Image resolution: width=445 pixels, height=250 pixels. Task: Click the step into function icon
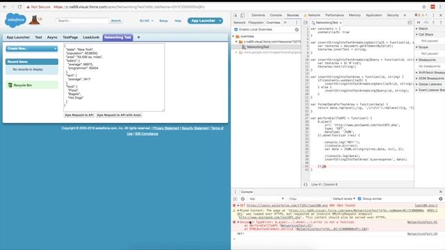(433, 22)
